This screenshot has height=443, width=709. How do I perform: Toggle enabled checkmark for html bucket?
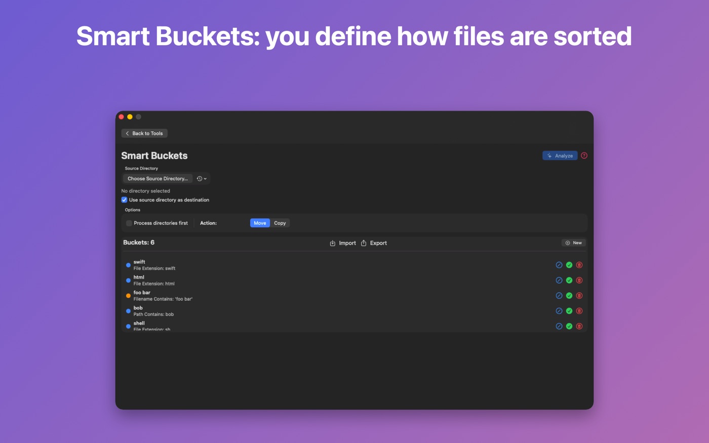tap(569, 280)
